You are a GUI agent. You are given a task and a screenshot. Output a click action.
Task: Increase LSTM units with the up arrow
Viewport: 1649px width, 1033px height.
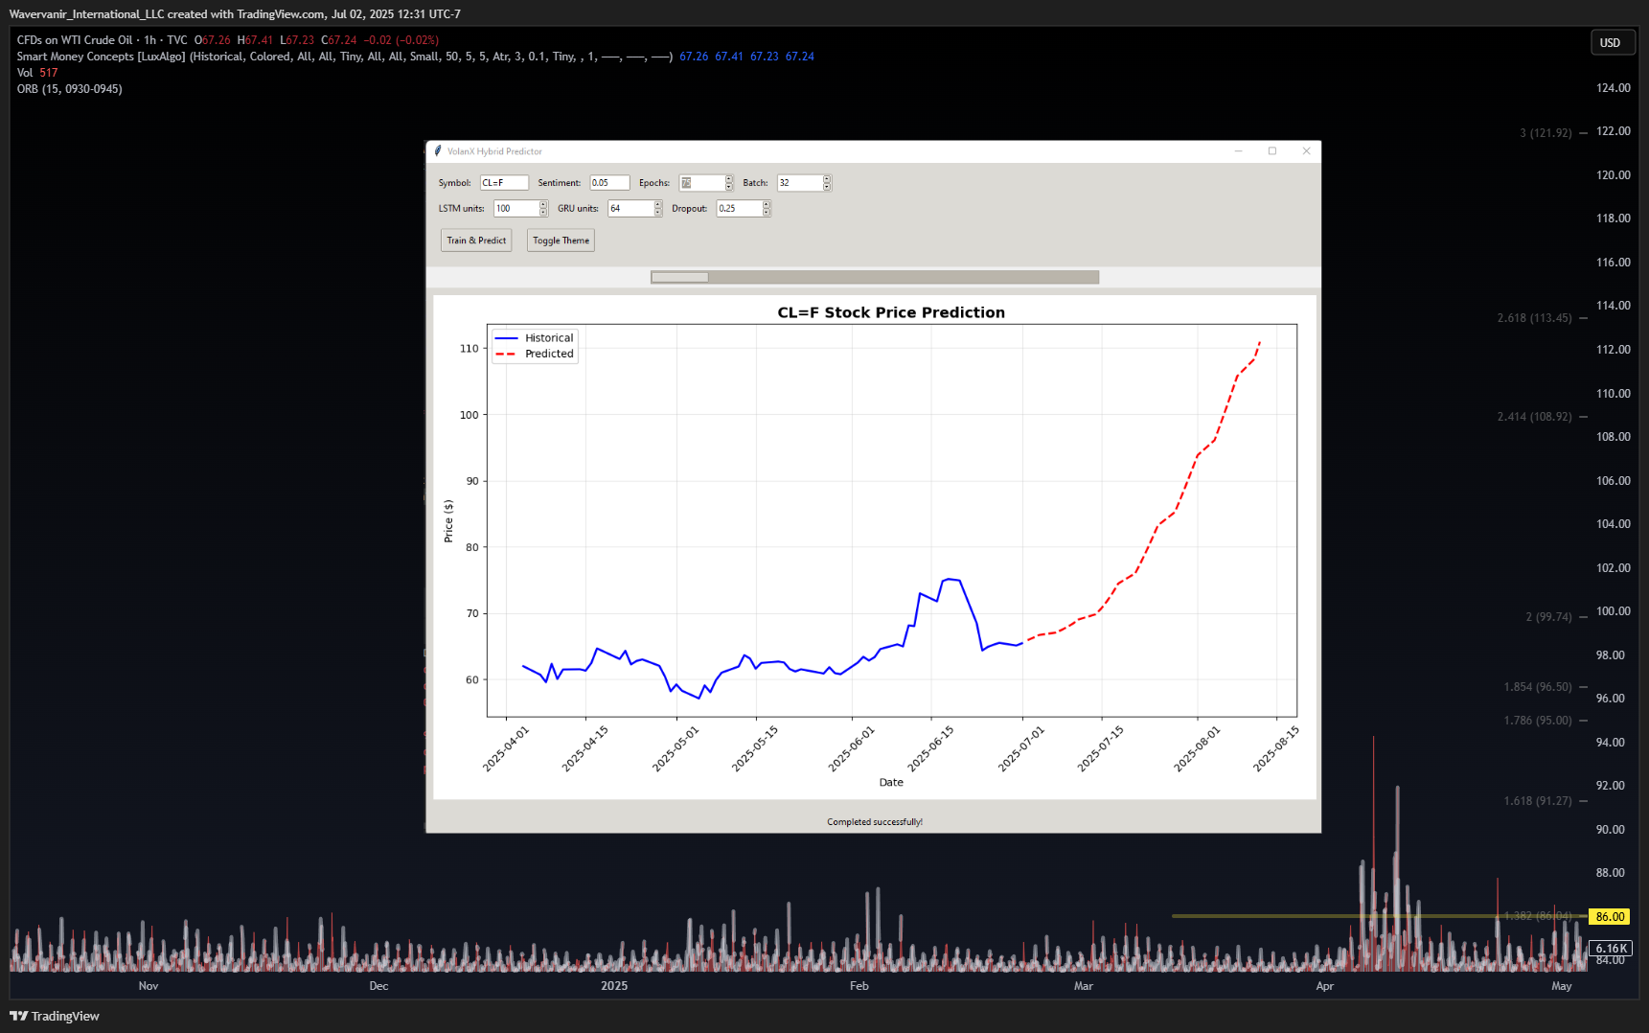tap(543, 205)
